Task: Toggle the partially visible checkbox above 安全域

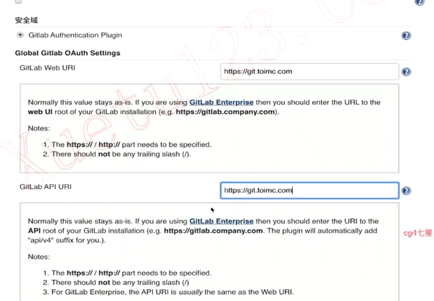Action: pyautogui.click(x=18, y=1)
